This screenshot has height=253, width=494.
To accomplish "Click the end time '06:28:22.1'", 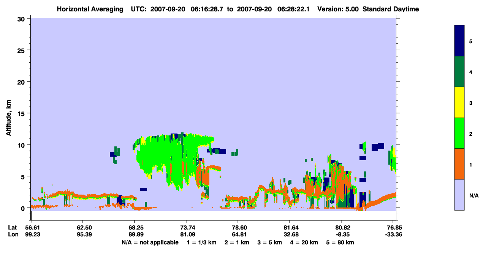I will click(x=293, y=9).
